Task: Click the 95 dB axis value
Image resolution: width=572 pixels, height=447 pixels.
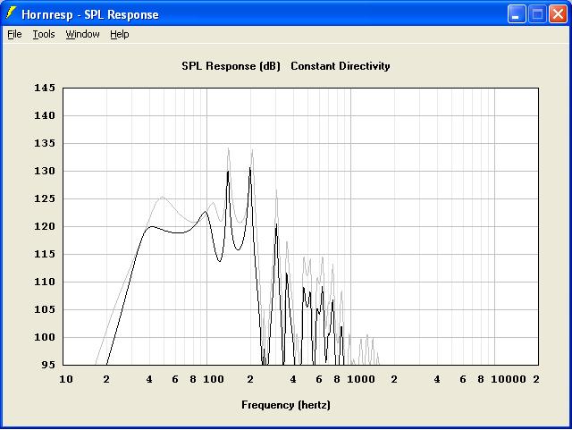Action: [x=48, y=365]
